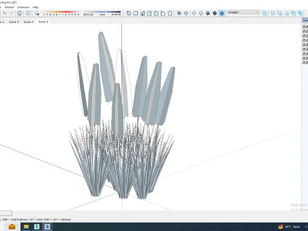Use the Outer Shell solid tool
The image size is (308, 231).
265,13
